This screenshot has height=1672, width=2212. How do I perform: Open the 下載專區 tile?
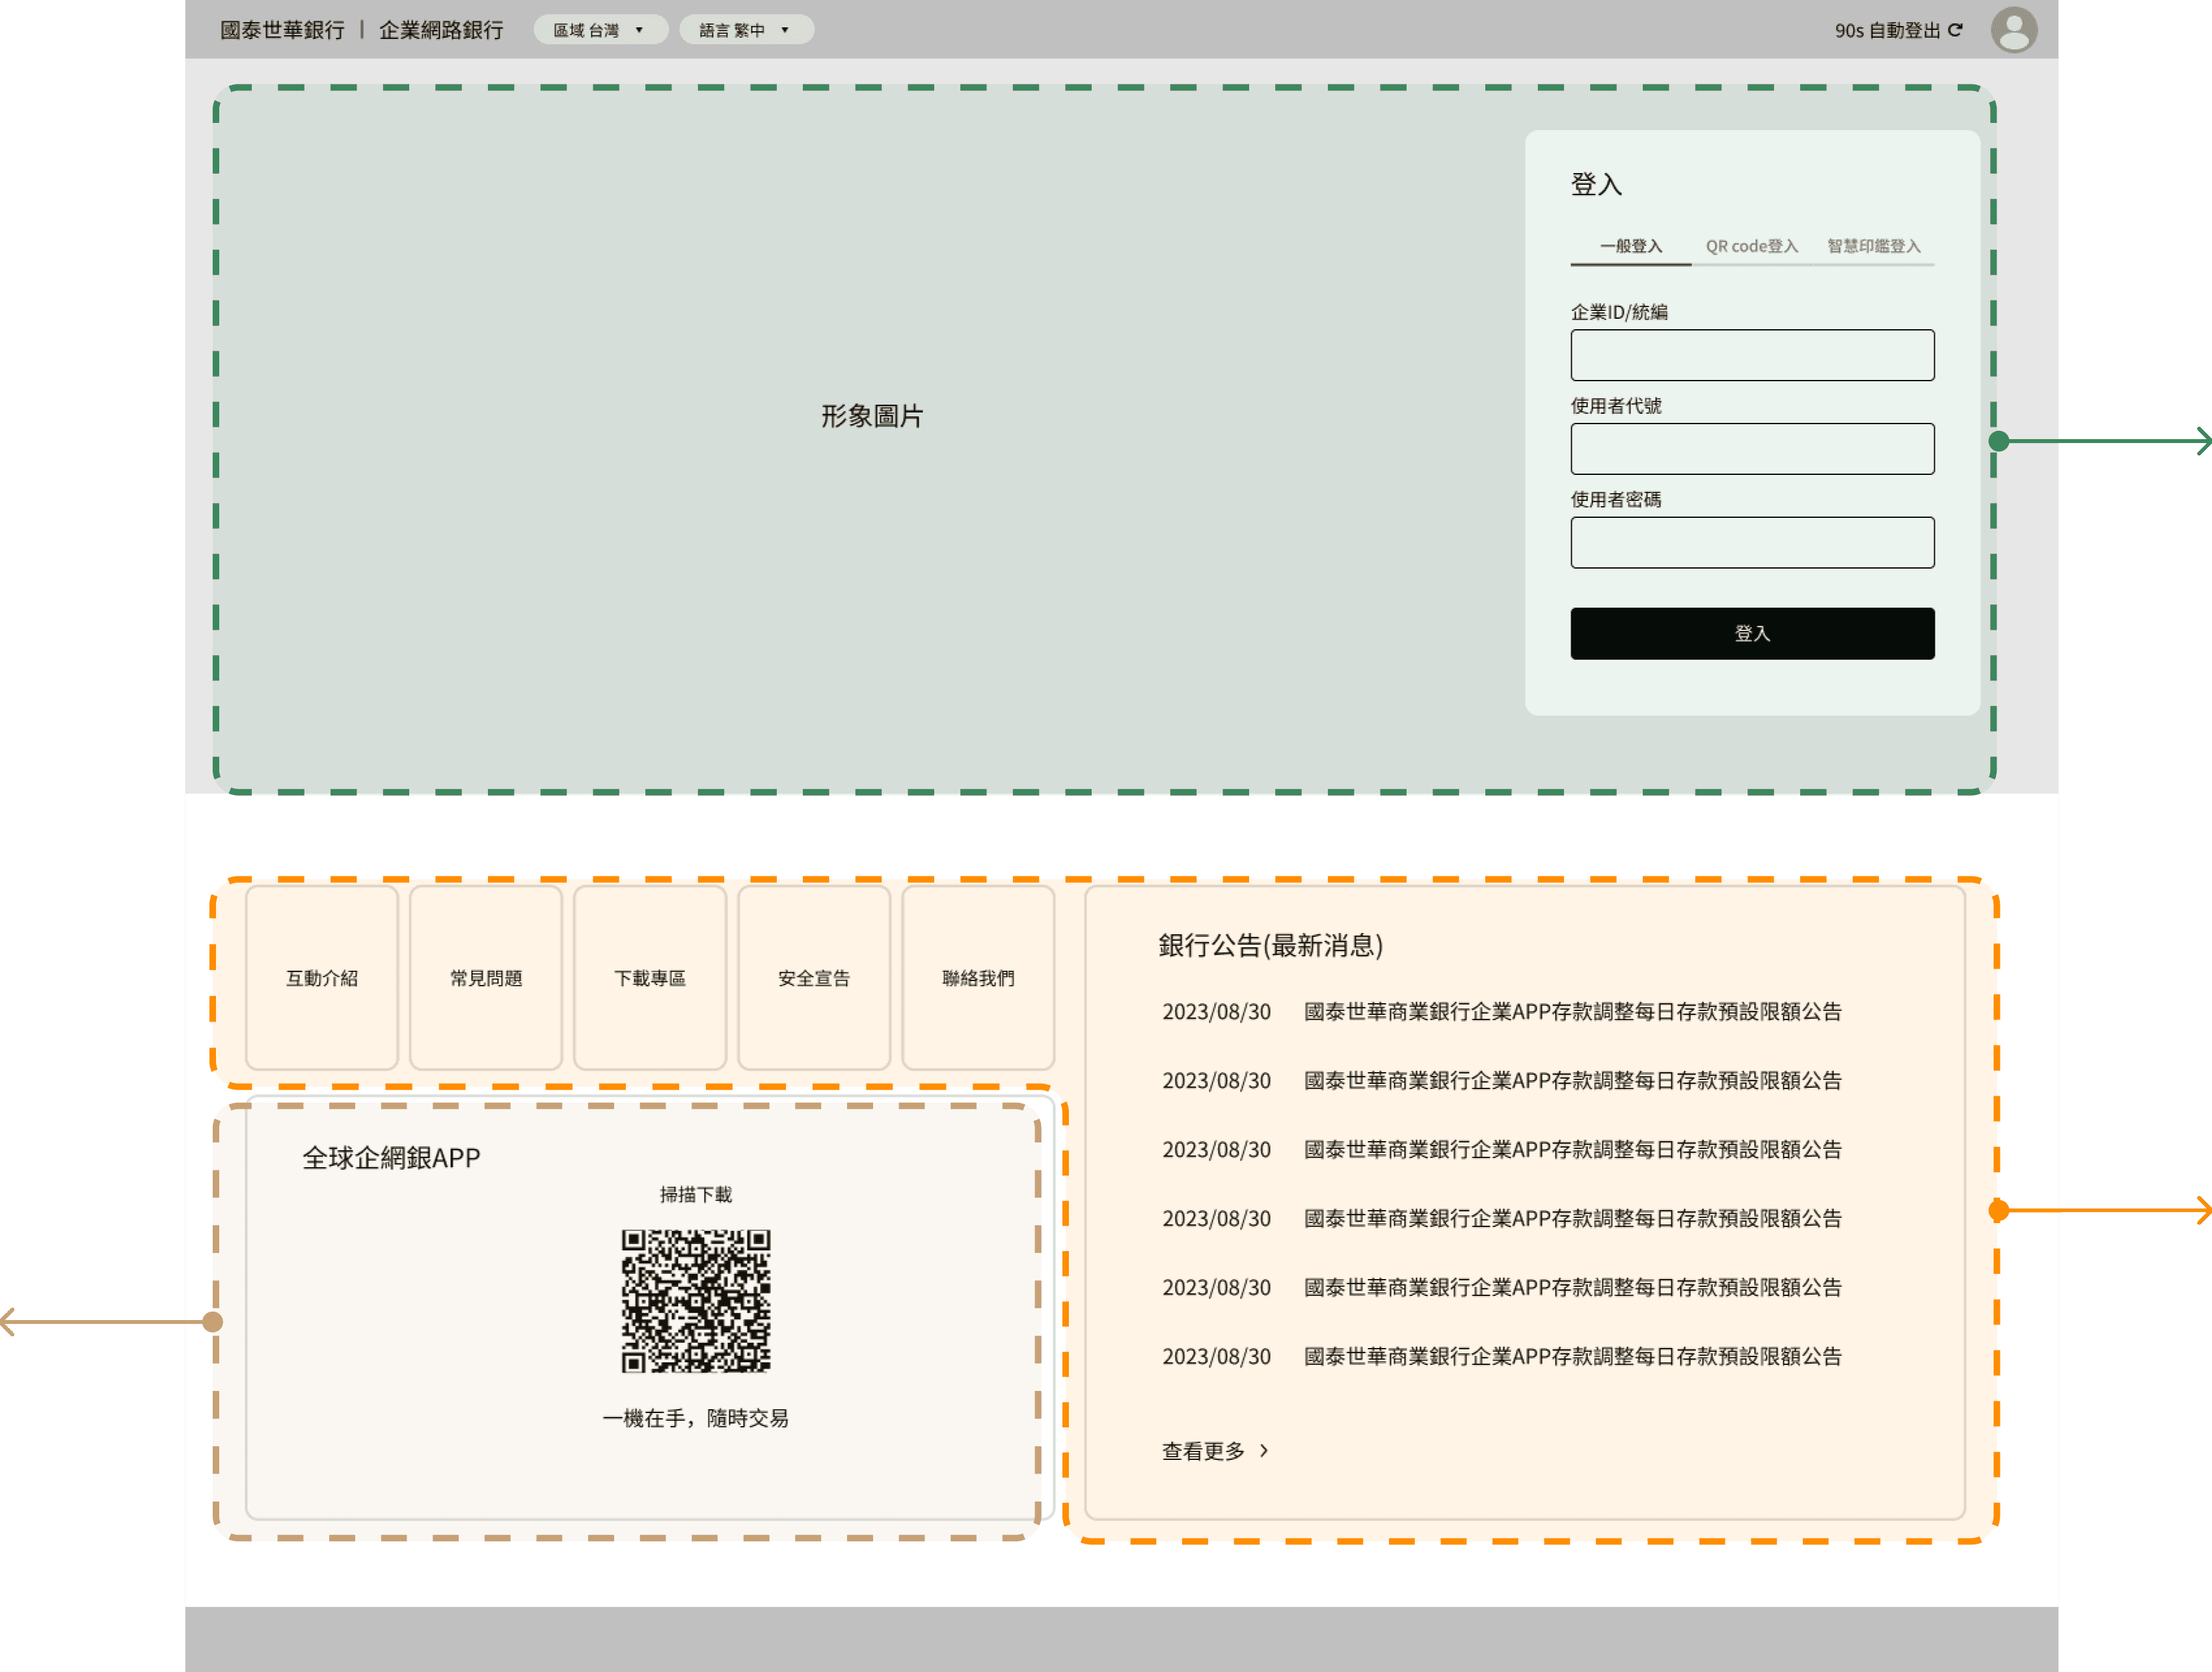coord(650,978)
